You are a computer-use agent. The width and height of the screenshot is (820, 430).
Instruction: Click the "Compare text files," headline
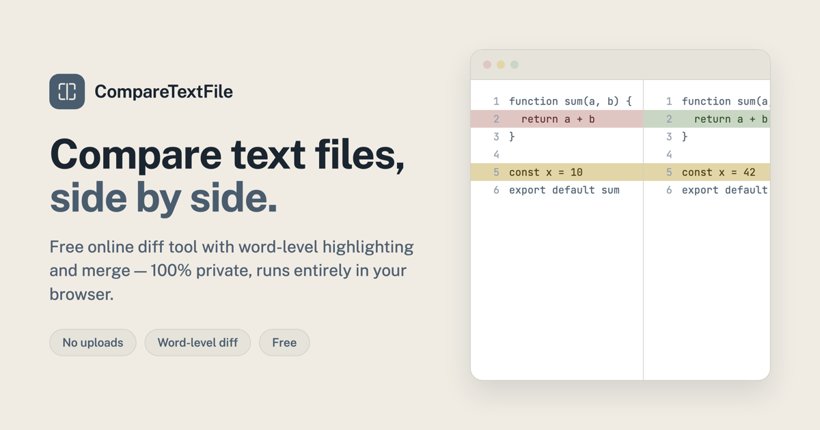[x=227, y=154]
